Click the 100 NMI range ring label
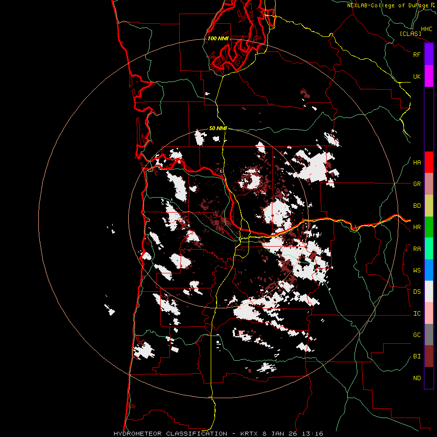Screen dimensions: 437x437 (x=218, y=38)
